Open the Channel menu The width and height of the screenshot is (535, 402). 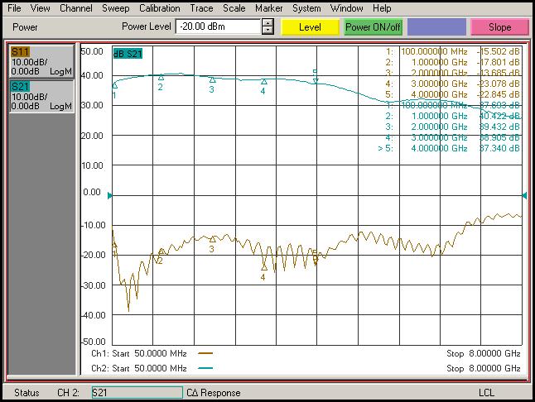[x=75, y=7]
